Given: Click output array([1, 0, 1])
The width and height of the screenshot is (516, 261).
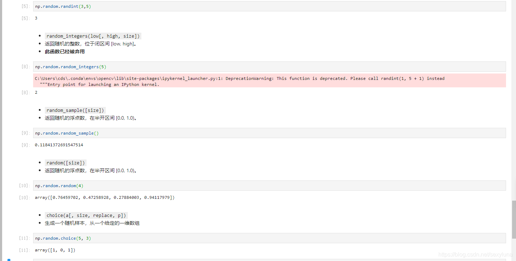Looking at the screenshot, I should (x=55, y=250).
